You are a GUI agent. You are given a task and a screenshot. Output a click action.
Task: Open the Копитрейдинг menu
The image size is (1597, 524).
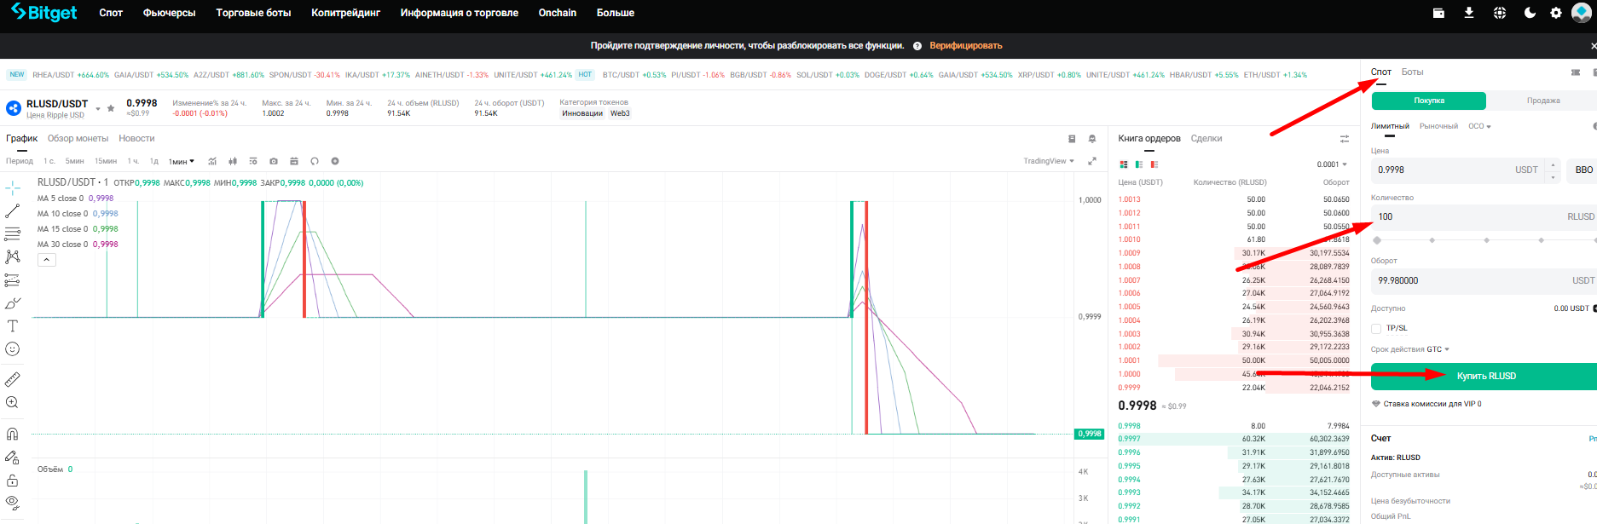345,13
